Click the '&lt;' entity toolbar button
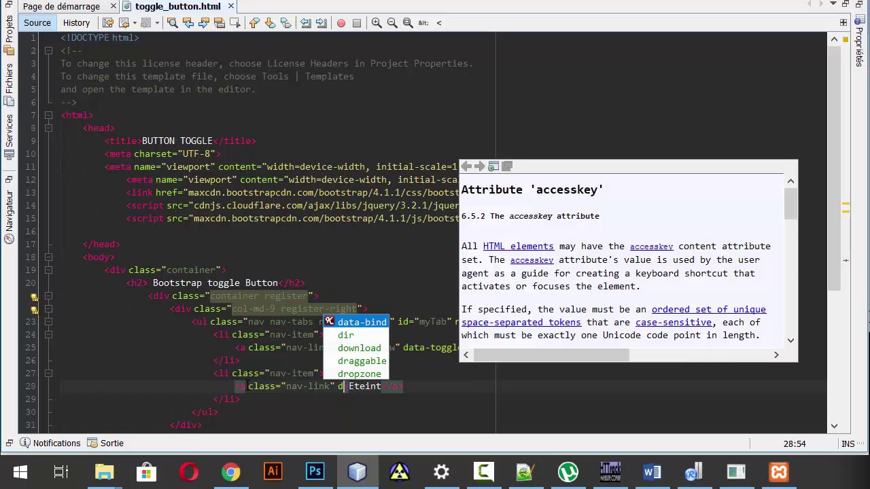 pyautogui.click(x=423, y=22)
